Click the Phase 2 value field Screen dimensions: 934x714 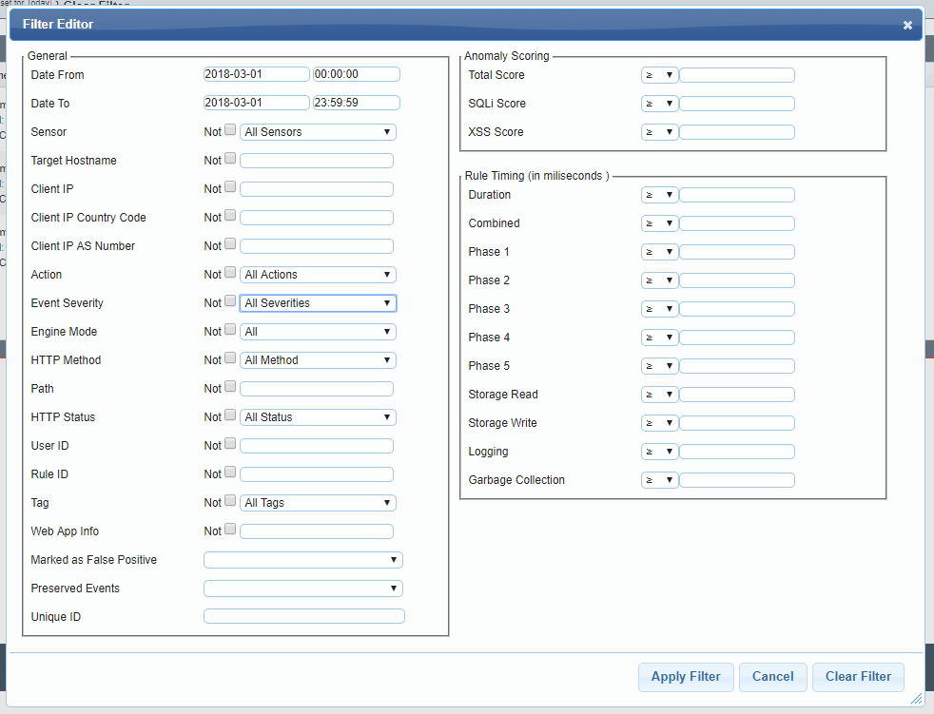tap(737, 280)
